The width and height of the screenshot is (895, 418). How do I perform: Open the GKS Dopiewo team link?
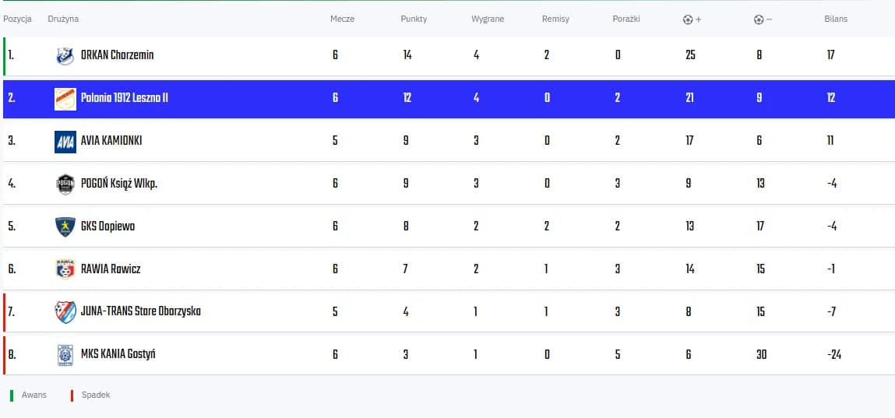click(107, 227)
